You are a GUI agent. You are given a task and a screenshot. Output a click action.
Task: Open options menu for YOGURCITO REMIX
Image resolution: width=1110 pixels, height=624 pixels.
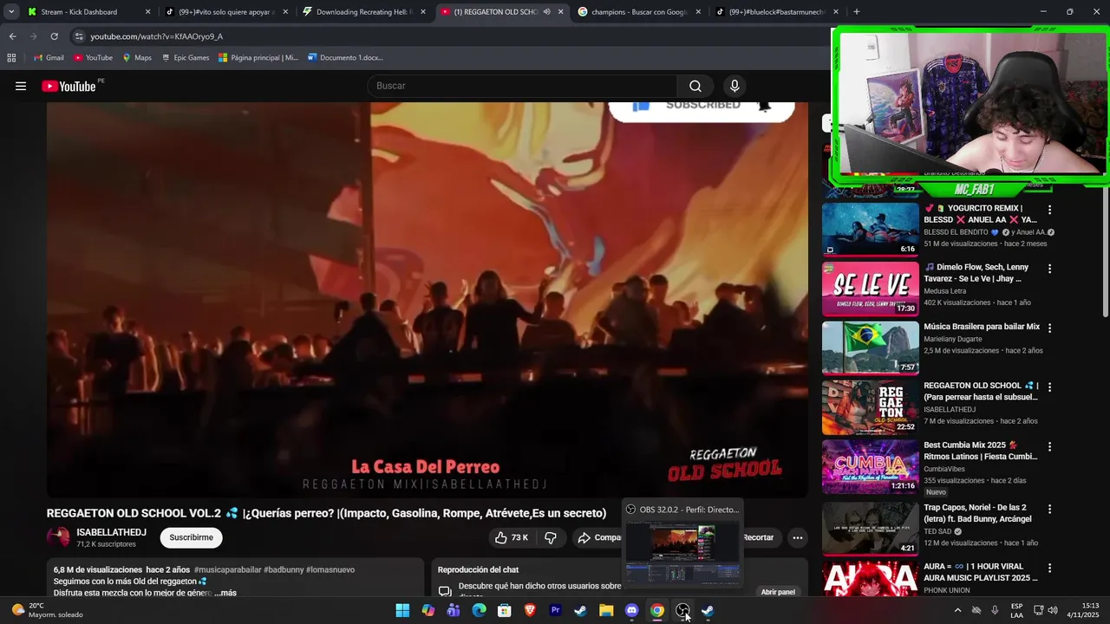(x=1049, y=210)
